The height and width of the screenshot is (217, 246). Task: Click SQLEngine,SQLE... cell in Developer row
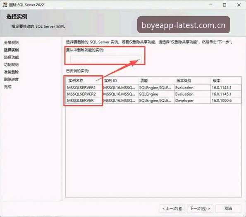[x=156, y=100]
